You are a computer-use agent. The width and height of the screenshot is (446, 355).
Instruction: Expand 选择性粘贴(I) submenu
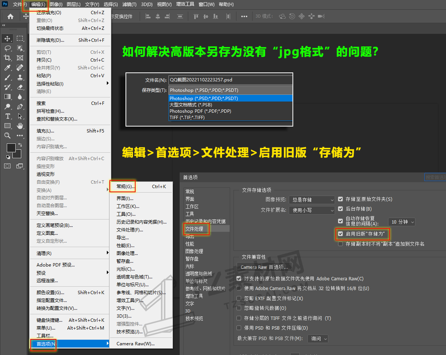point(70,84)
